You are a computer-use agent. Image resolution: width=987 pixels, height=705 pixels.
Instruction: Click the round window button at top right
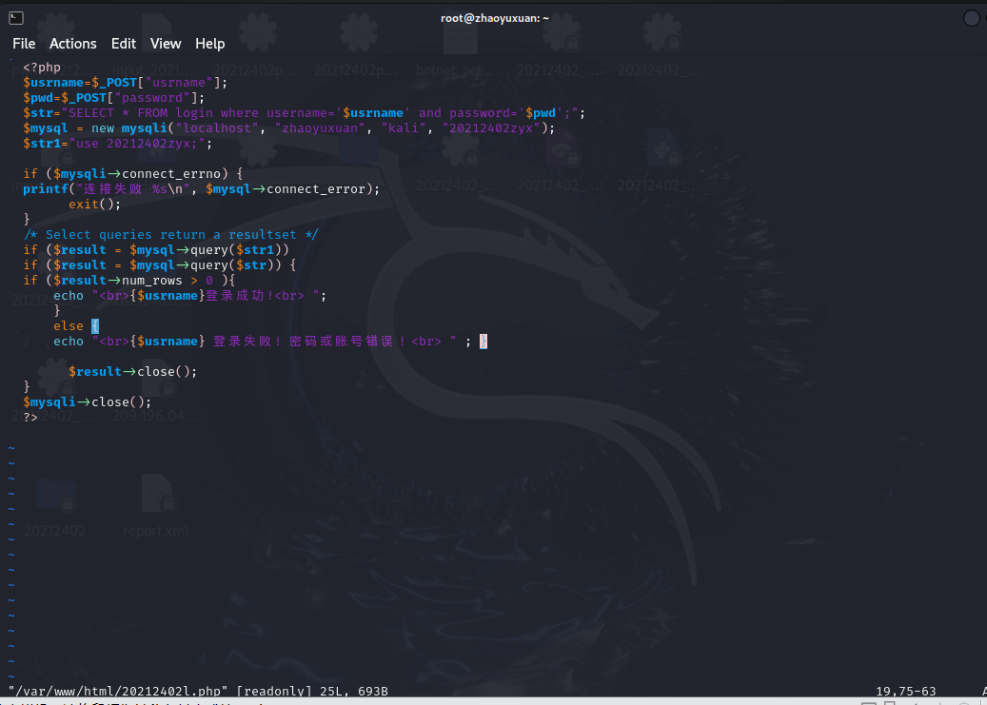point(972,18)
